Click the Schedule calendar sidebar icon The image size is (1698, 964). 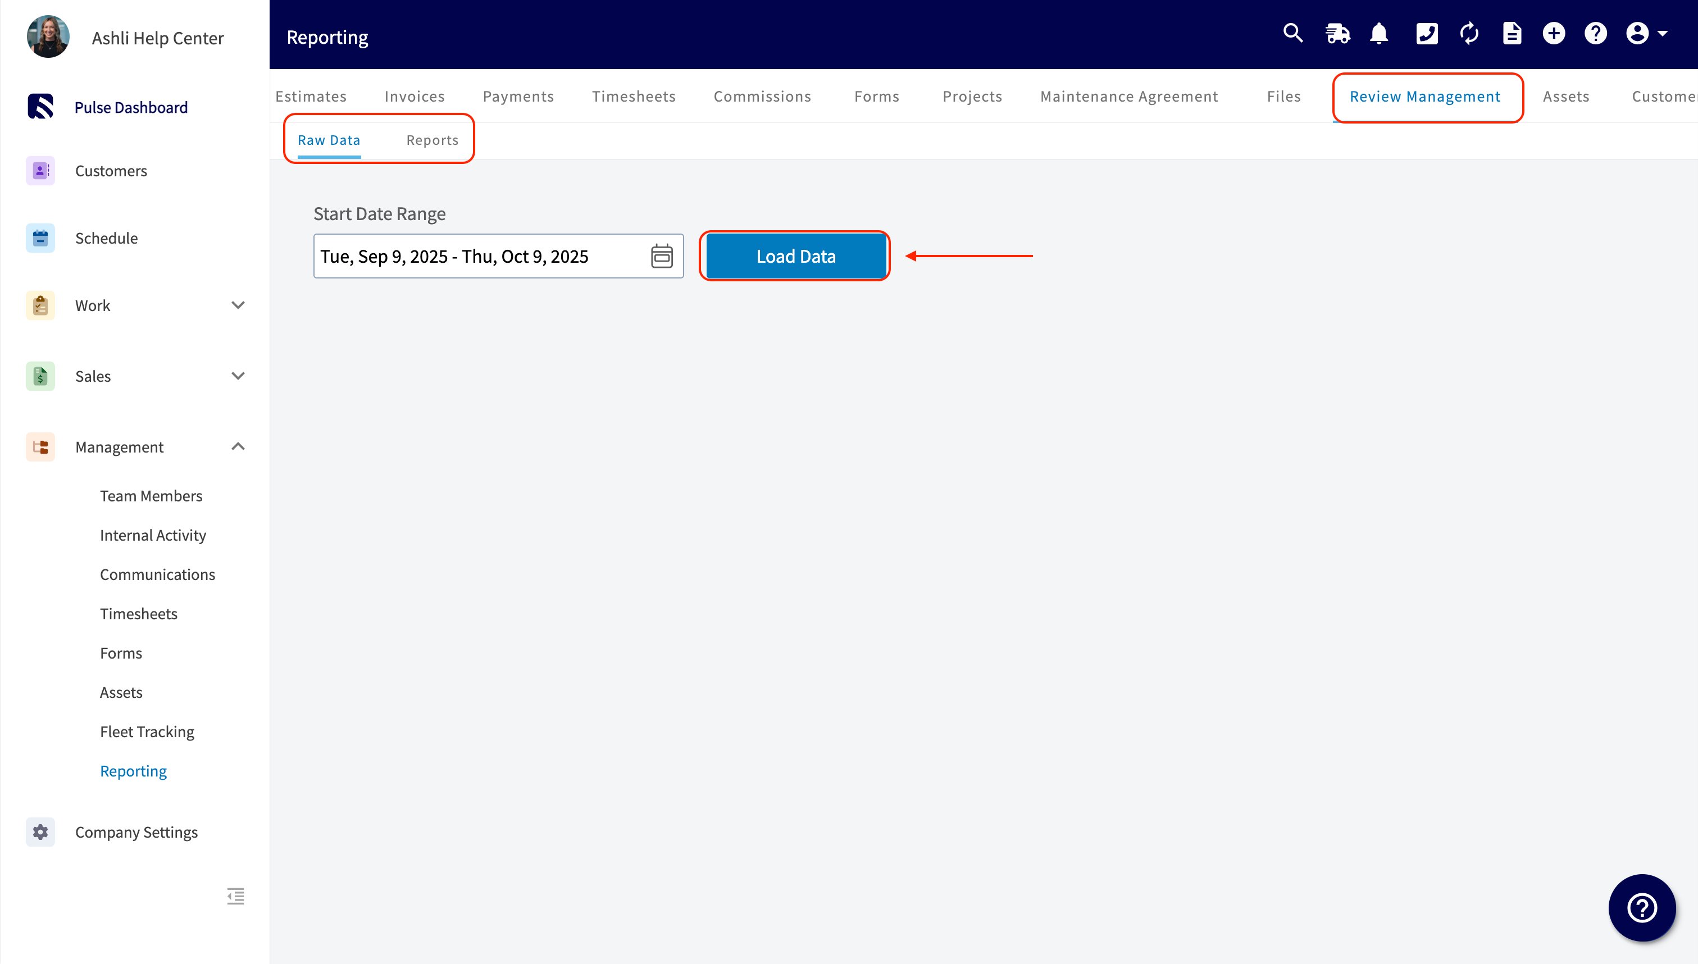[x=40, y=237]
